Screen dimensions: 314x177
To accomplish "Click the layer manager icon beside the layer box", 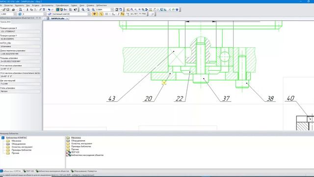I will 50,14.
